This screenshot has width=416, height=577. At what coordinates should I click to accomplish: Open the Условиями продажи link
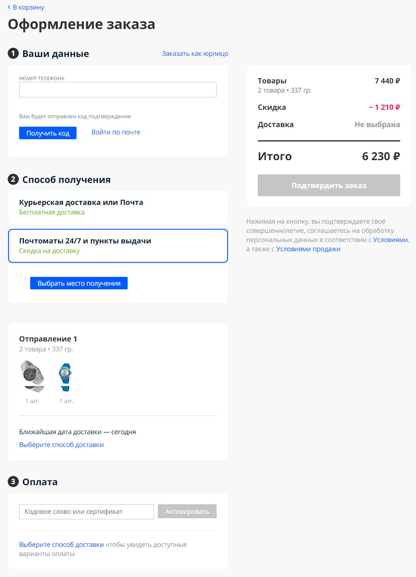click(308, 249)
